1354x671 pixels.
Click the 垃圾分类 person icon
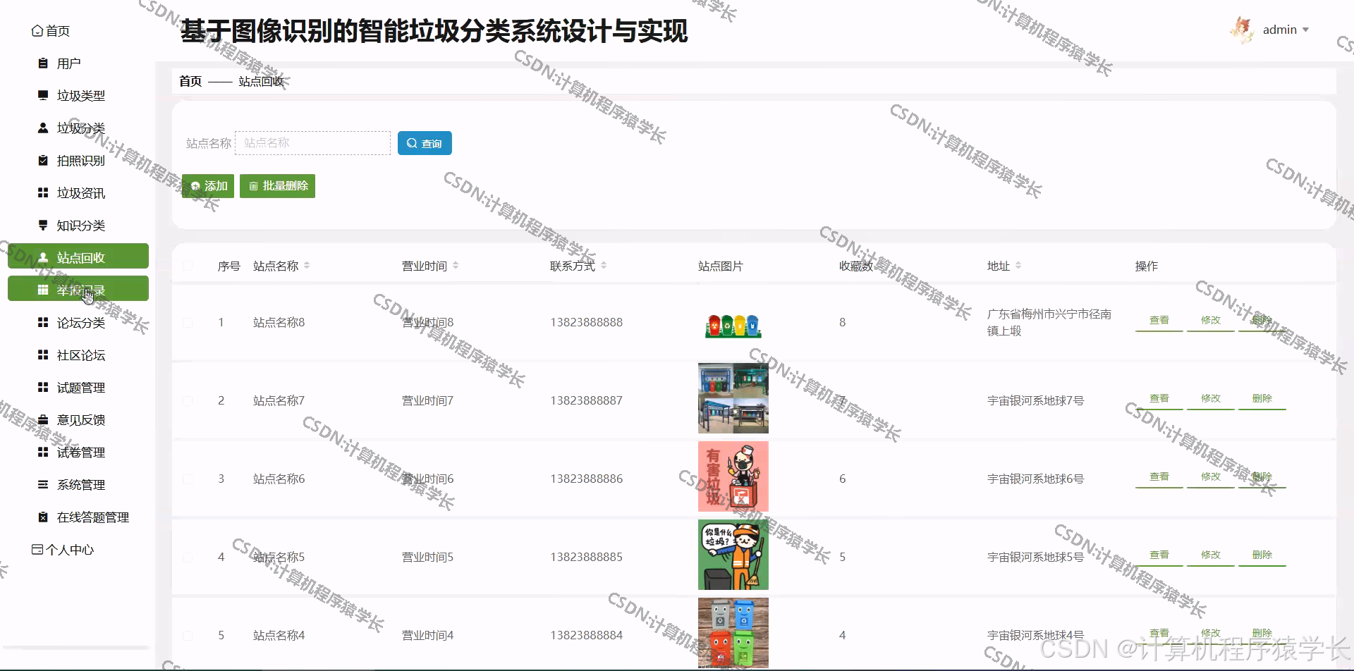click(x=43, y=128)
